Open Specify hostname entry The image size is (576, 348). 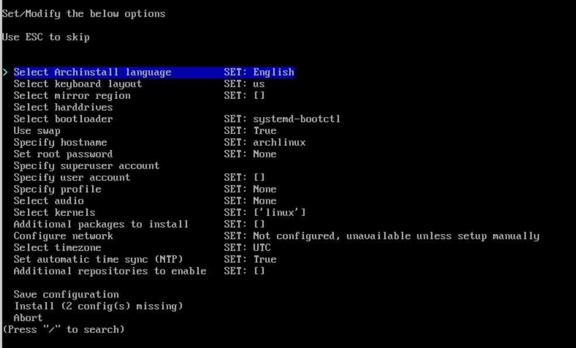tap(60, 142)
